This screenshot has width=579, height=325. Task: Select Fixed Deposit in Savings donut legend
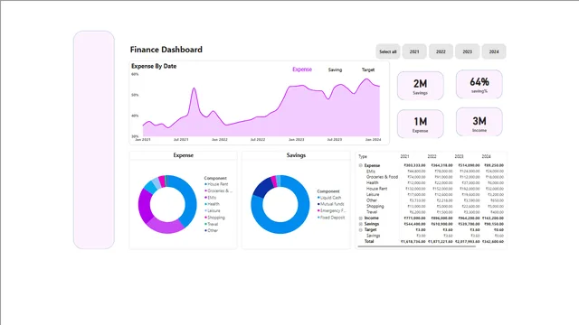tap(331, 218)
